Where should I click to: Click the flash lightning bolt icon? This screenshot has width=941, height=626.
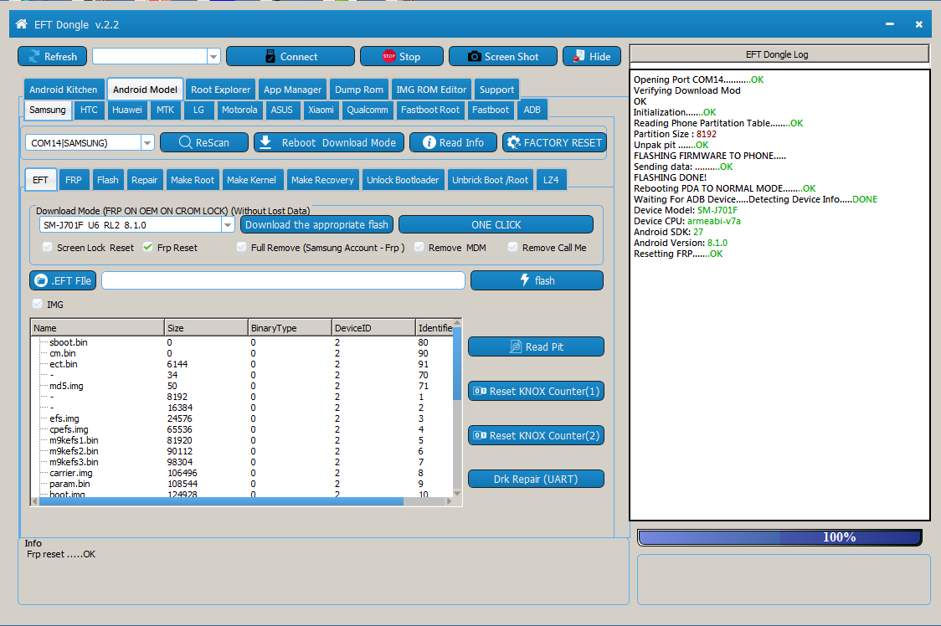[525, 280]
